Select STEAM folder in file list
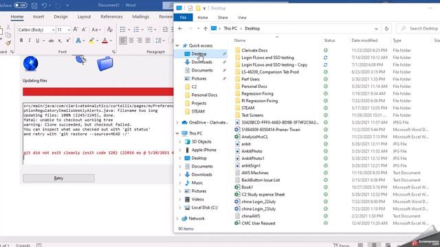Viewport: 440px width, 247px height. coord(247,108)
